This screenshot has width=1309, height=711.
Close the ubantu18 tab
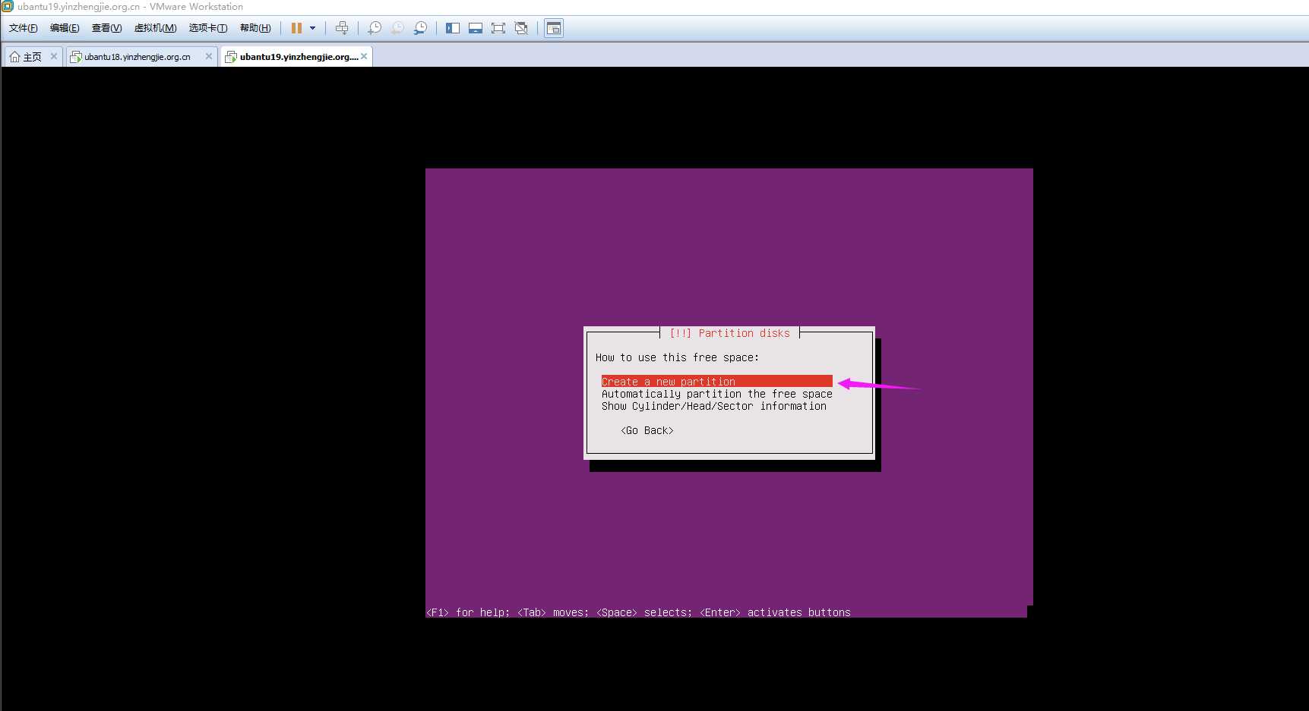click(x=209, y=56)
